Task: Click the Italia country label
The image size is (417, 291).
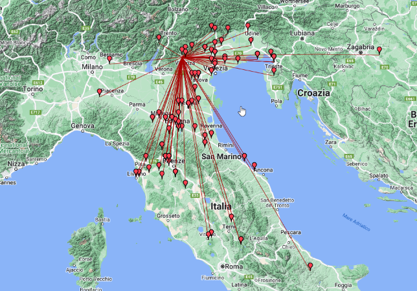Action: pos(221,206)
